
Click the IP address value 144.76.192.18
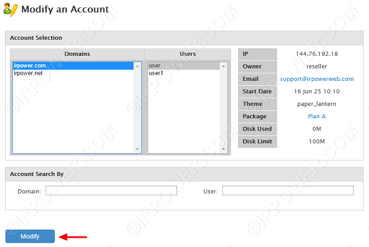coord(317,54)
